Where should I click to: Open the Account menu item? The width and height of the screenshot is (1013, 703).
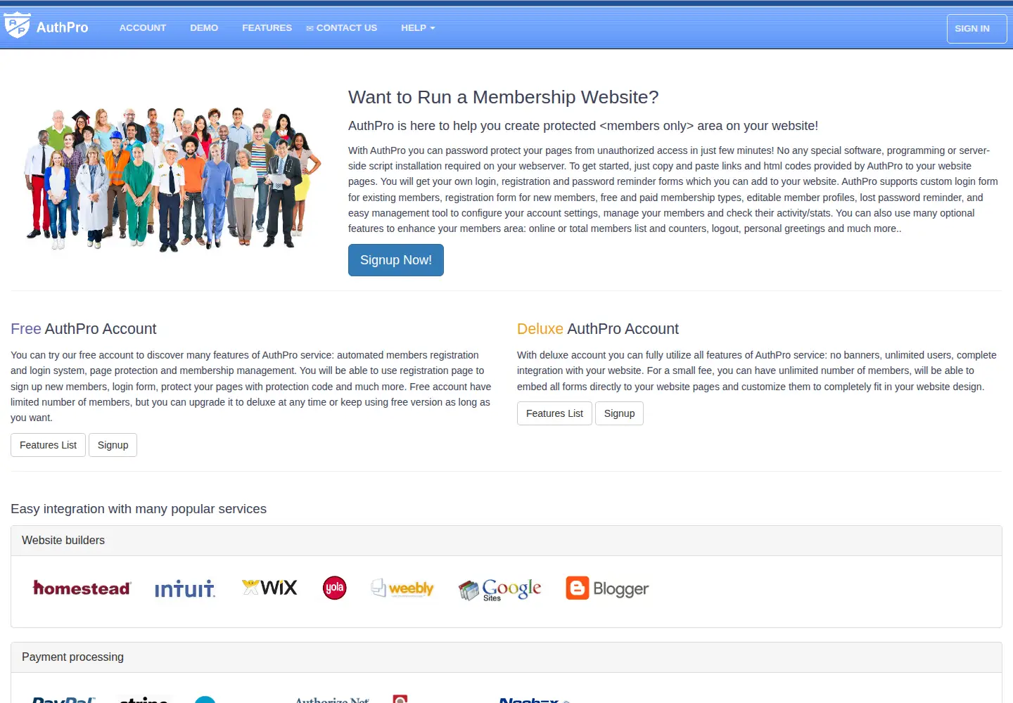143,28
